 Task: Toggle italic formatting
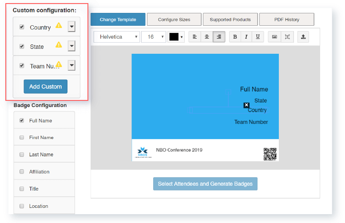pos(246,37)
